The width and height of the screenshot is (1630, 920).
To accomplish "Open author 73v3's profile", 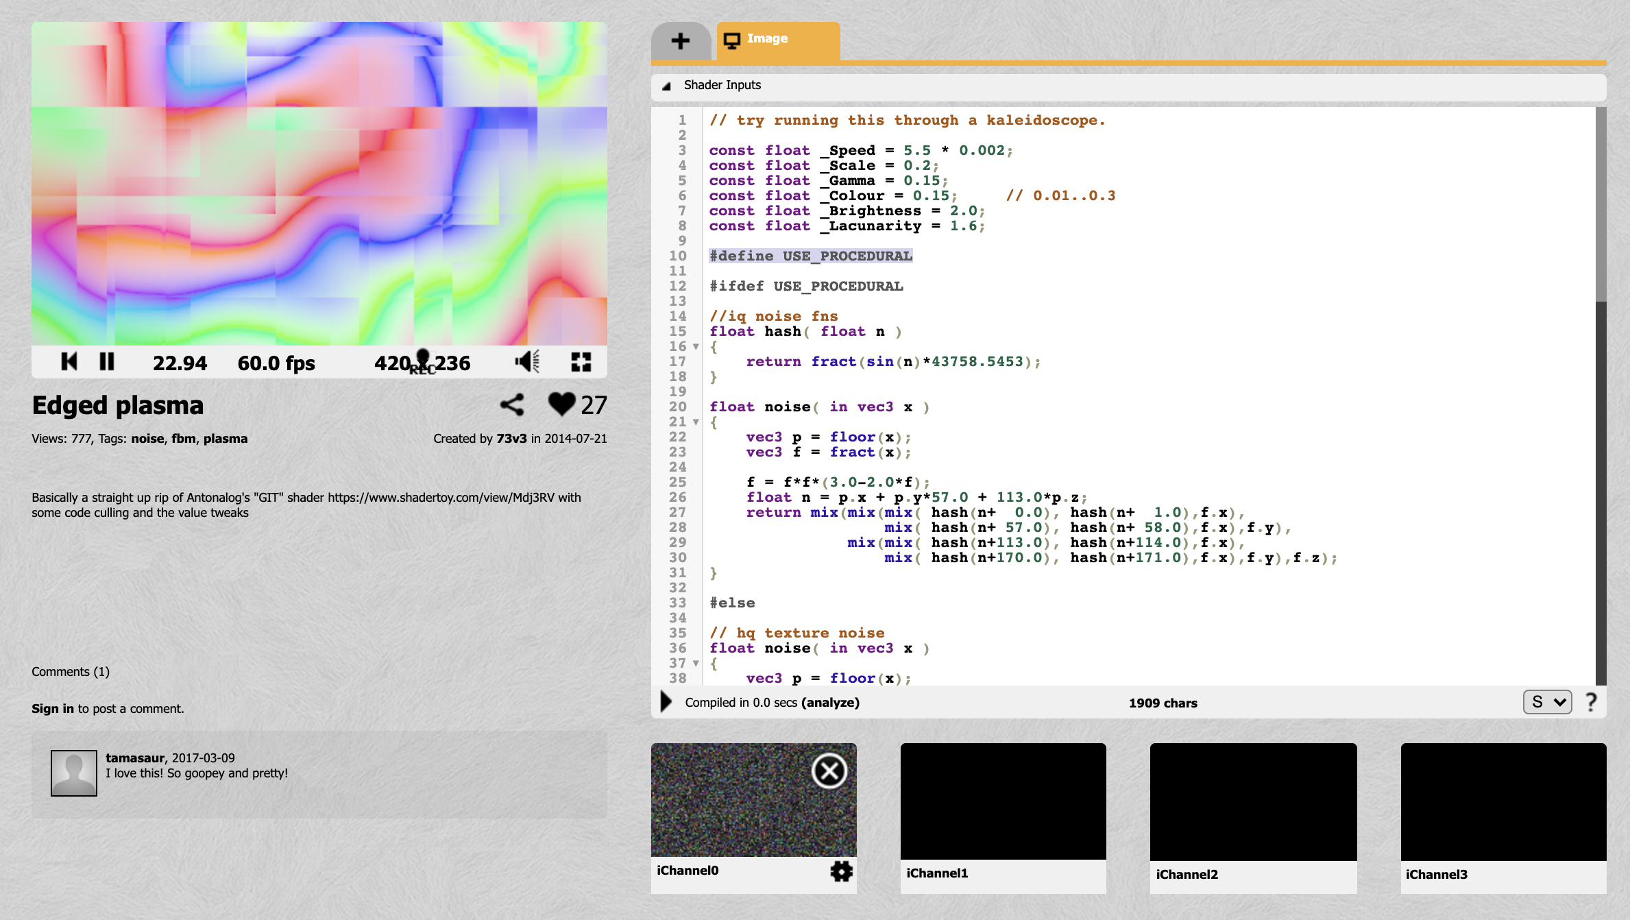I will [x=511, y=439].
